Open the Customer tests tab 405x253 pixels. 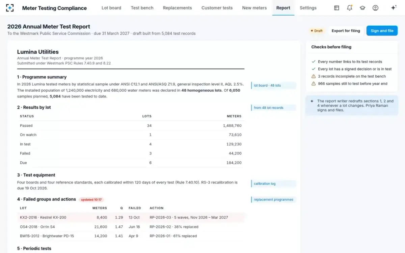click(217, 8)
